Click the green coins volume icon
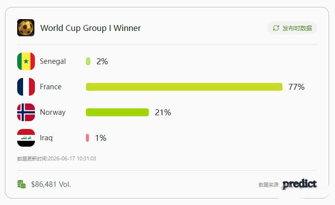The width and height of the screenshot is (335, 205). [21, 184]
